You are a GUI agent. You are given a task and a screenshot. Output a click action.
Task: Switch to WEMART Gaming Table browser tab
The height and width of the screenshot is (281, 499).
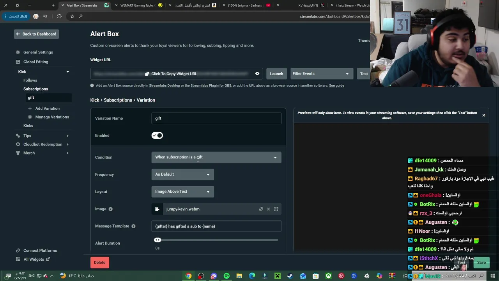(x=139, y=5)
